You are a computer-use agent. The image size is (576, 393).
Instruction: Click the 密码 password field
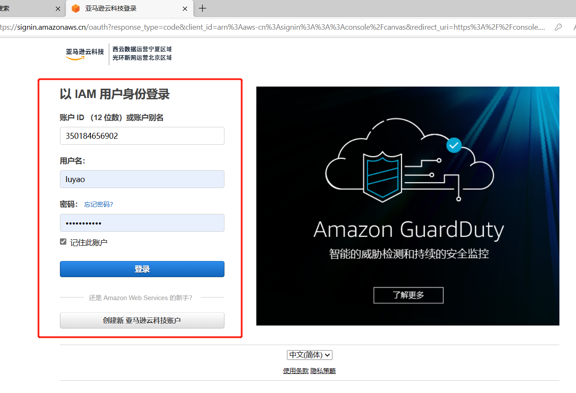(x=142, y=223)
